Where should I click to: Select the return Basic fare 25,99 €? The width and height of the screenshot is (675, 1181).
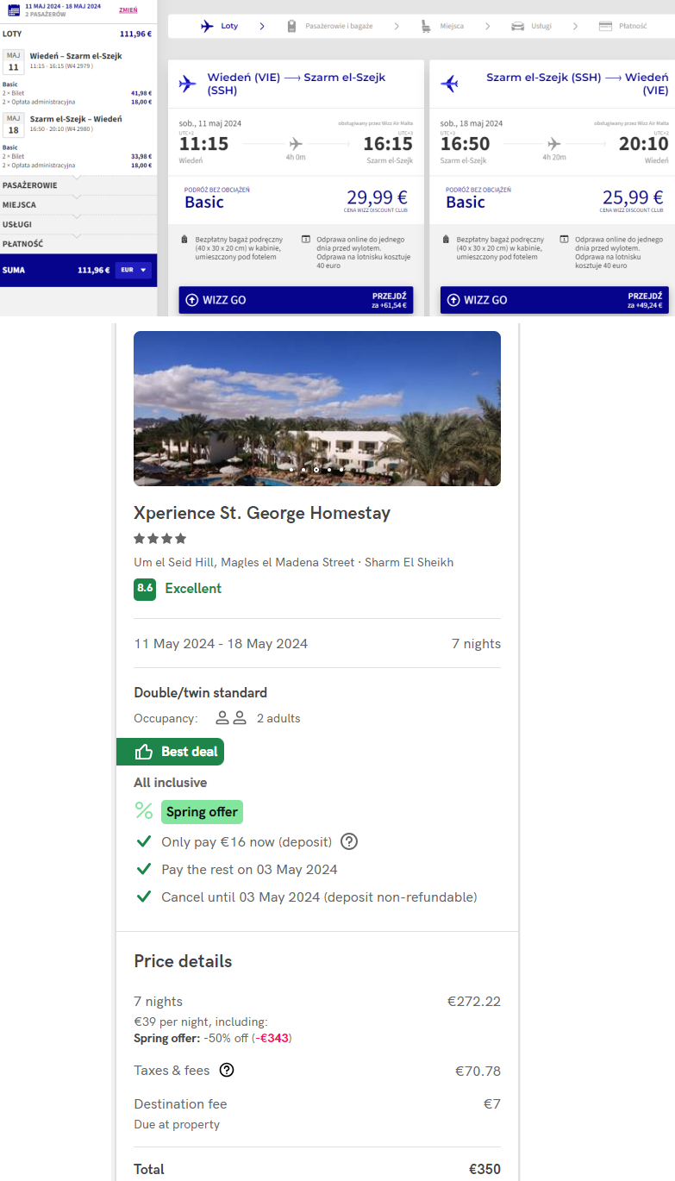click(552, 200)
